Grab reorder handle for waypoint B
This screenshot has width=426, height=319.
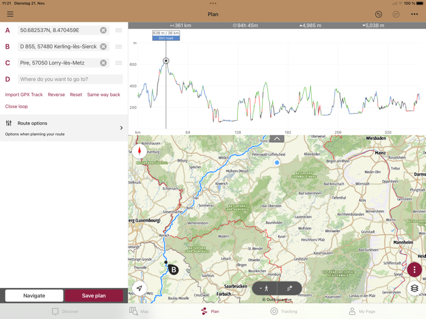click(x=119, y=46)
